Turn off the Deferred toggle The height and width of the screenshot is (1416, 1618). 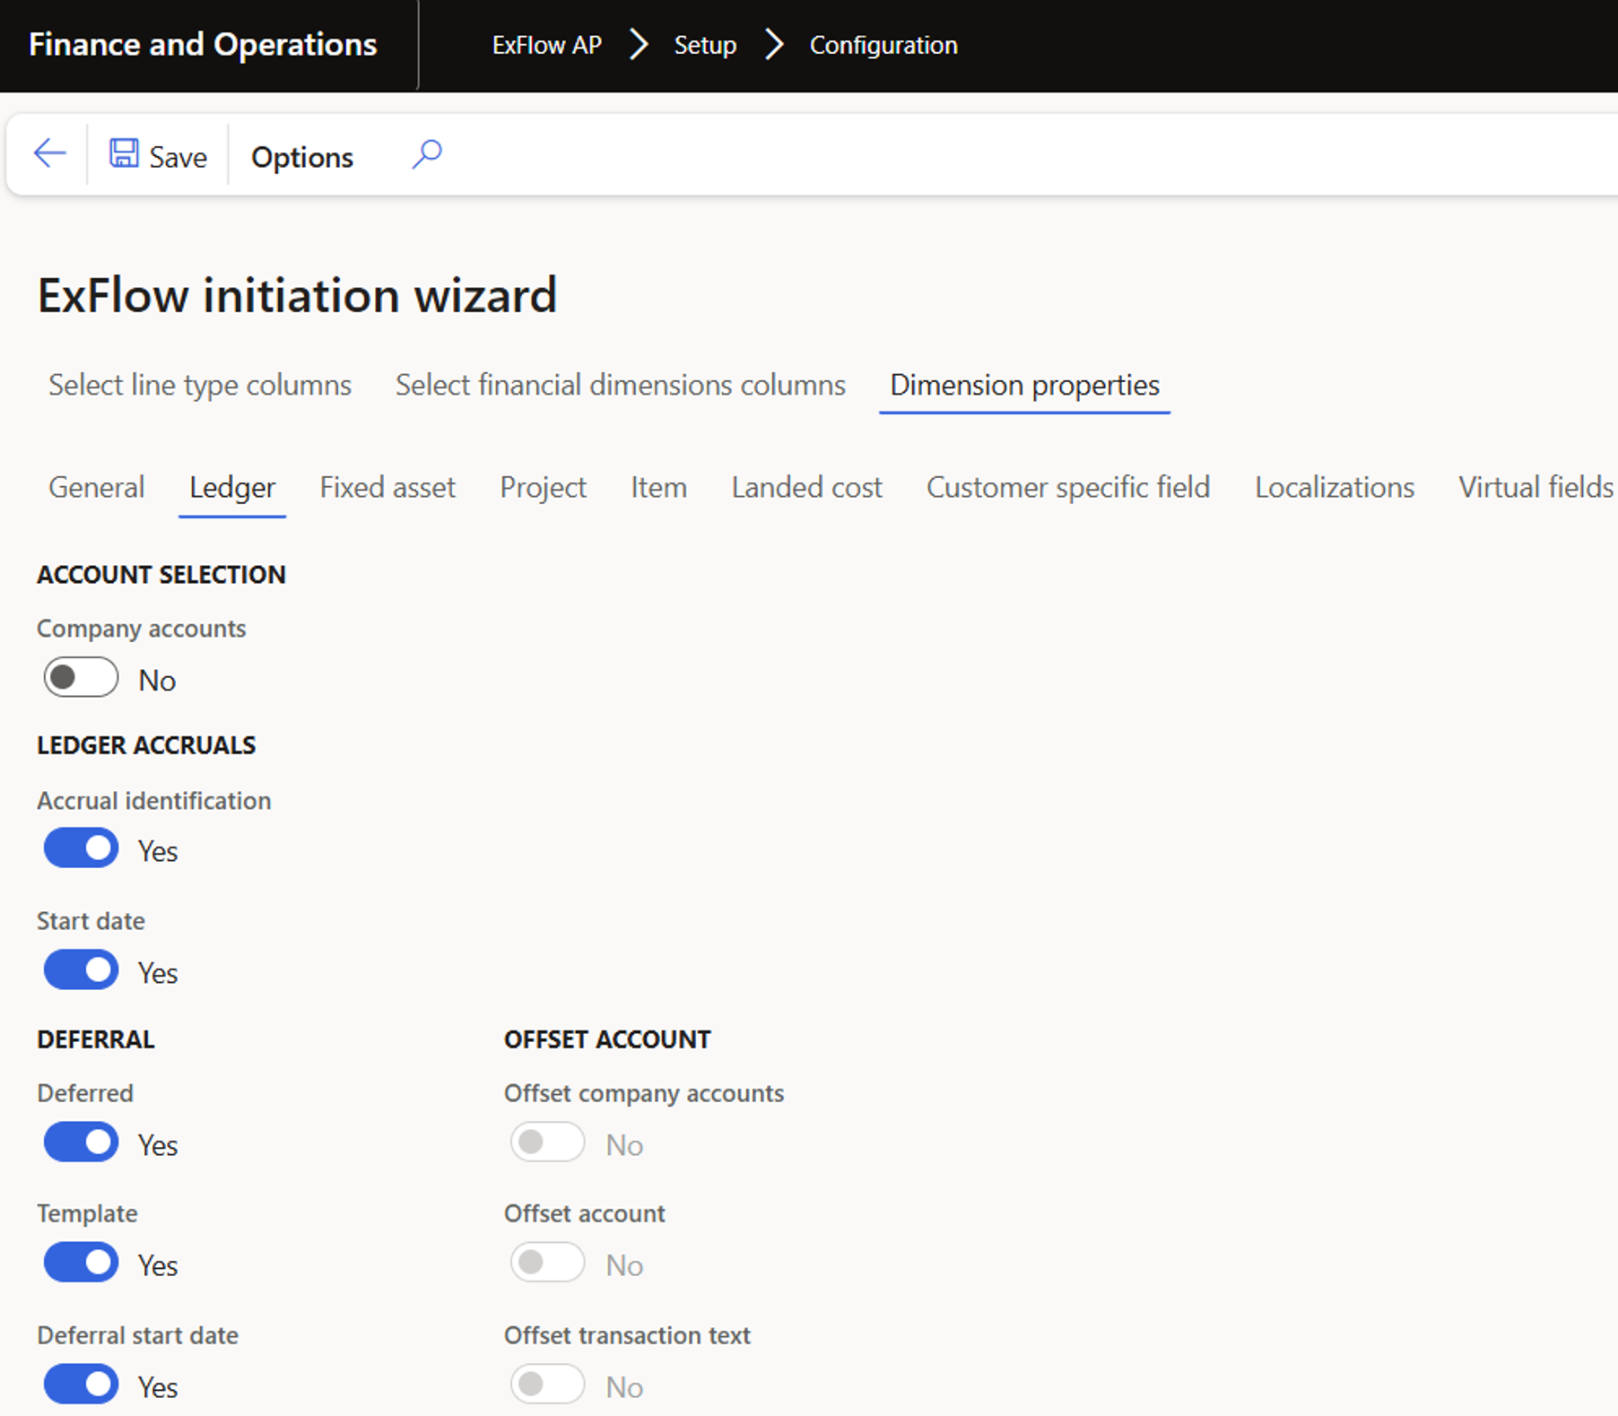pos(81,1142)
